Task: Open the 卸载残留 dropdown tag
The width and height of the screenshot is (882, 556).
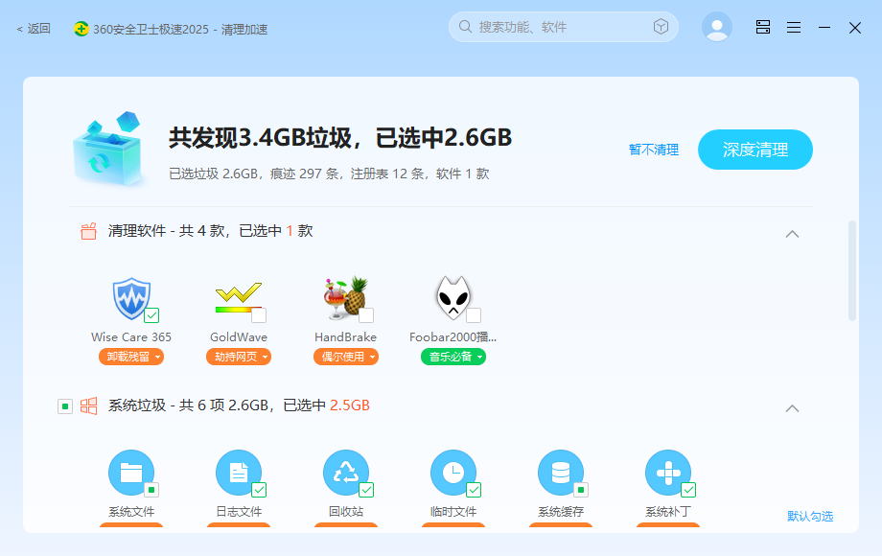Action: [131, 357]
